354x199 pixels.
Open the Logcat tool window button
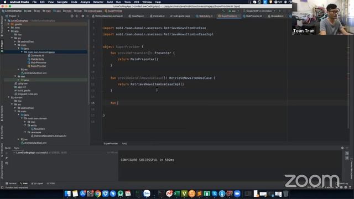(37, 184)
